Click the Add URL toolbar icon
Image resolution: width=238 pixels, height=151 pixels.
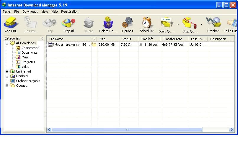(11, 23)
